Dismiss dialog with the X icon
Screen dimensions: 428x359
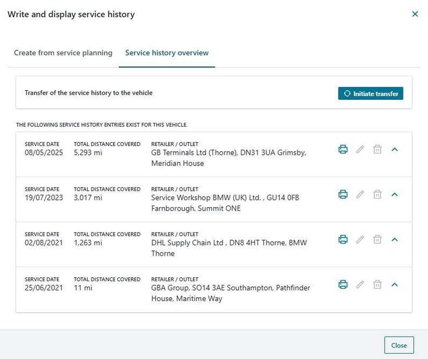(x=415, y=14)
